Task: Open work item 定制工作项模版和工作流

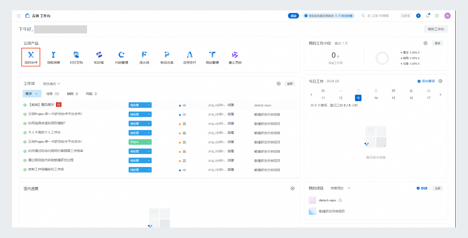Action: (x=46, y=169)
